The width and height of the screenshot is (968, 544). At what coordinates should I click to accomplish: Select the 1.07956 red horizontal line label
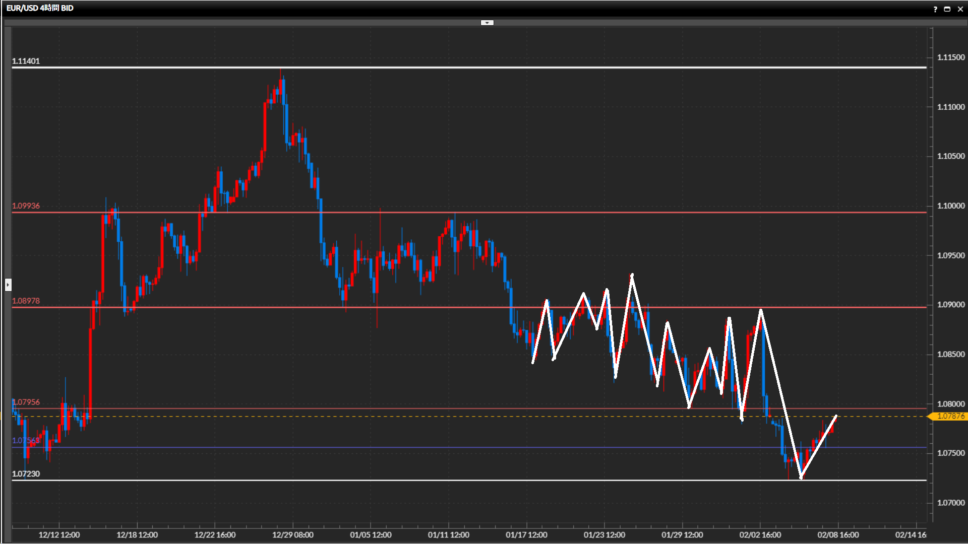(26, 402)
